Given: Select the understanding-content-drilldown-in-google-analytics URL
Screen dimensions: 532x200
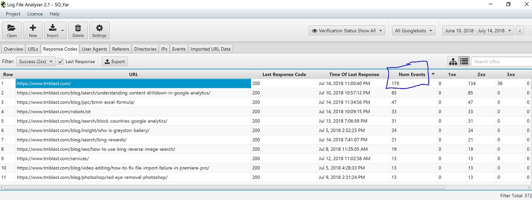Looking at the screenshot, I should 134,93.
